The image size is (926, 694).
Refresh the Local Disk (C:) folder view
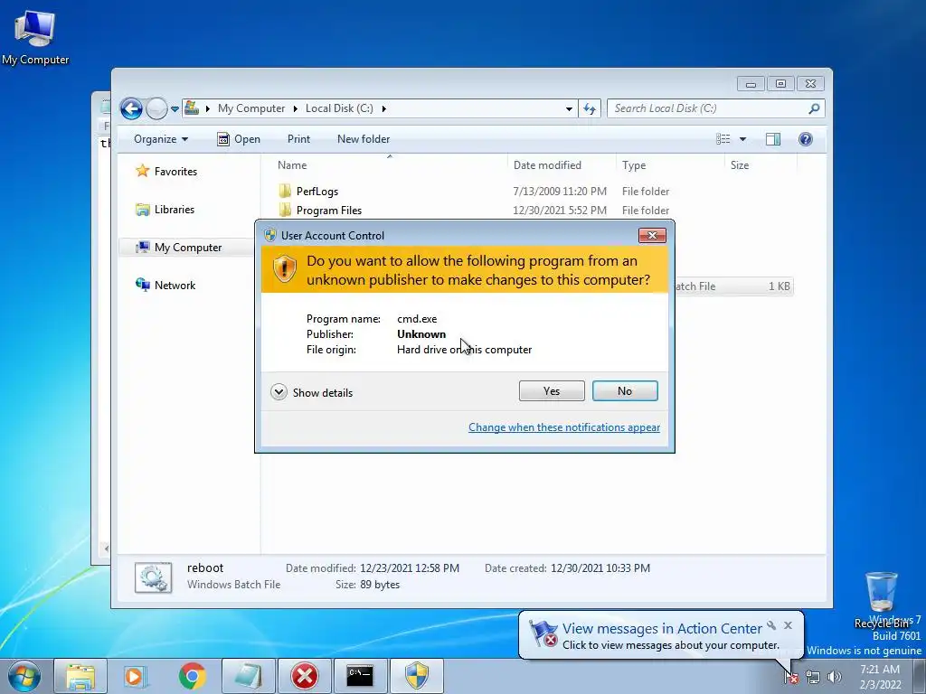pos(590,108)
